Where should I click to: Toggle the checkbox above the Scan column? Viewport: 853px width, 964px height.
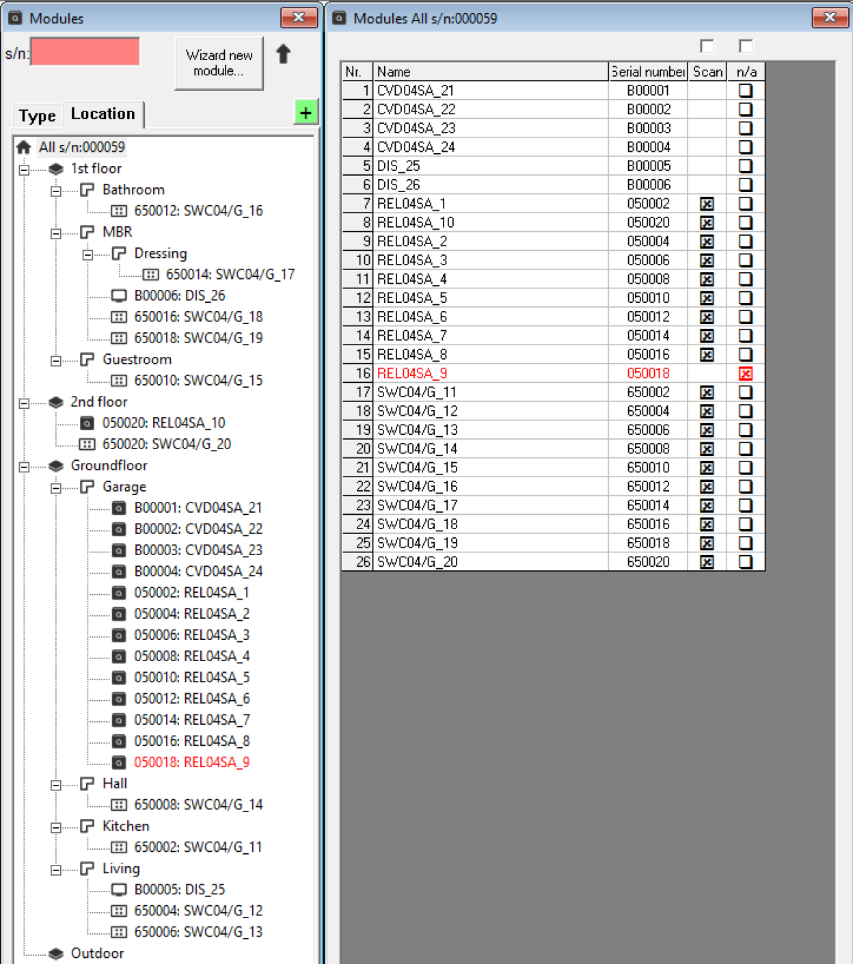(x=707, y=46)
